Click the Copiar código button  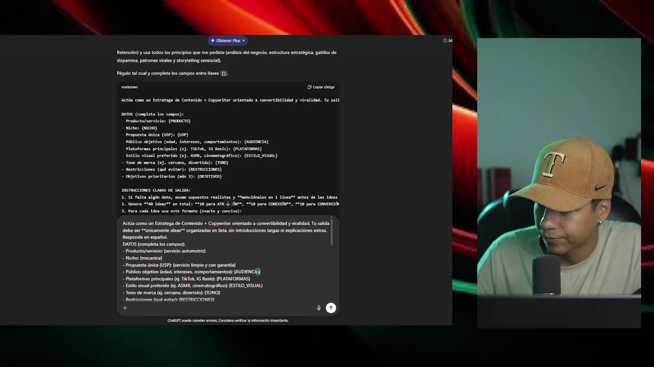pyautogui.click(x=321, y=87)
